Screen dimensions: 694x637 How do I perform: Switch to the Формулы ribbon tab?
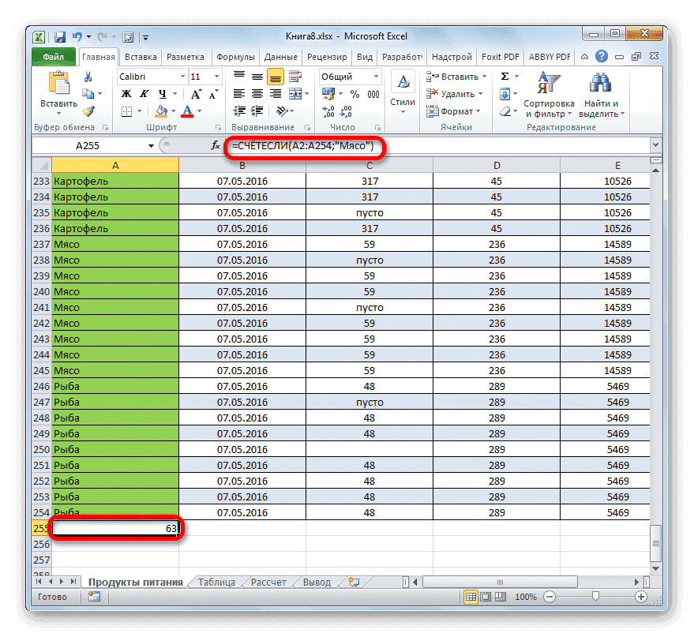[x=234, y=56]
